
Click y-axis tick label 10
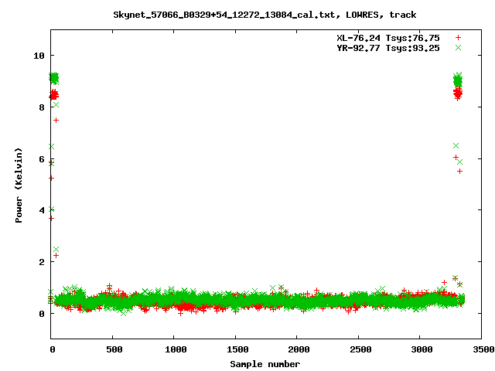[39, 56]
